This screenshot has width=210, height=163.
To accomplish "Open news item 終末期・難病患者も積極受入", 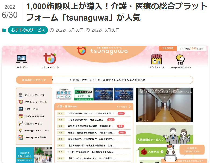I will point(91,133).
